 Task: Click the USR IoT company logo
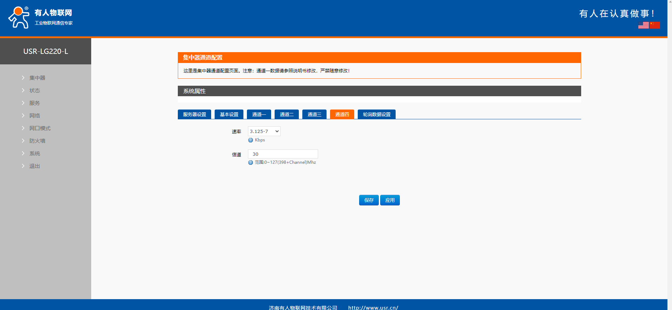[40, 17]
